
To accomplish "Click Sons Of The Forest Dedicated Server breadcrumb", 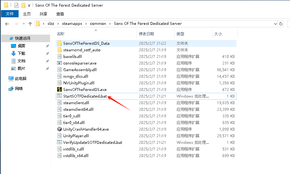I will (x=148, y=24).
